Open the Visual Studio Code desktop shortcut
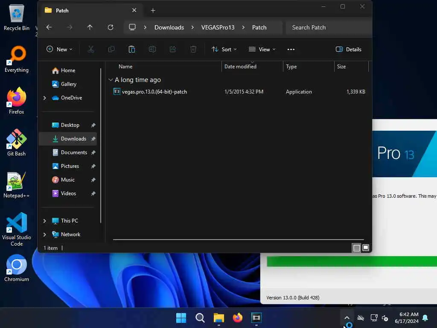Screen dimensions: 437x328 pos(17,229)
